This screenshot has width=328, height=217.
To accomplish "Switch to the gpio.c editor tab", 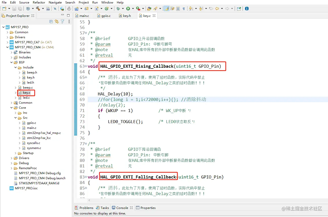I will 104,16.
